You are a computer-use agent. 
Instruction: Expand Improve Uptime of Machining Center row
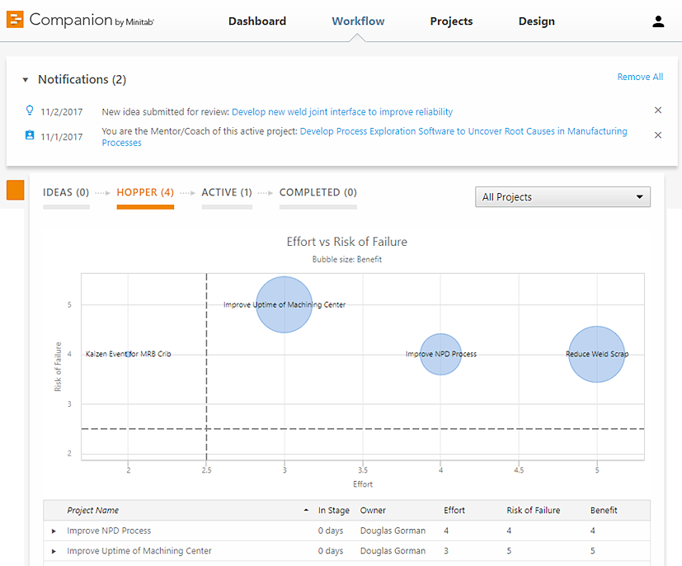pos(54,551)
